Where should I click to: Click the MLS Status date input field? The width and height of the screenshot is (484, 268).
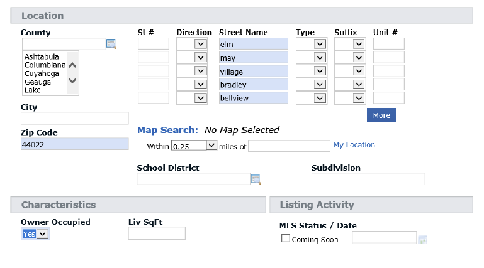[x=384, y=237]
